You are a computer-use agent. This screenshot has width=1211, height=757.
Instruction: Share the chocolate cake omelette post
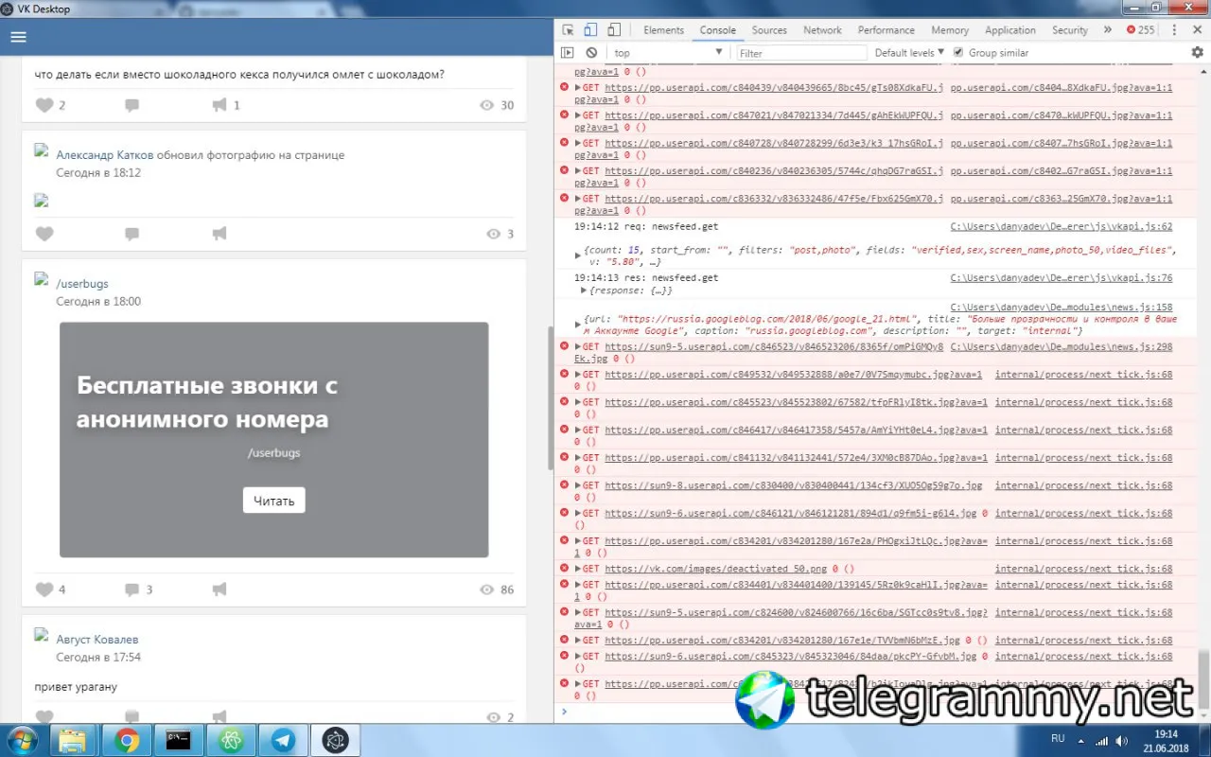(219, 105)
